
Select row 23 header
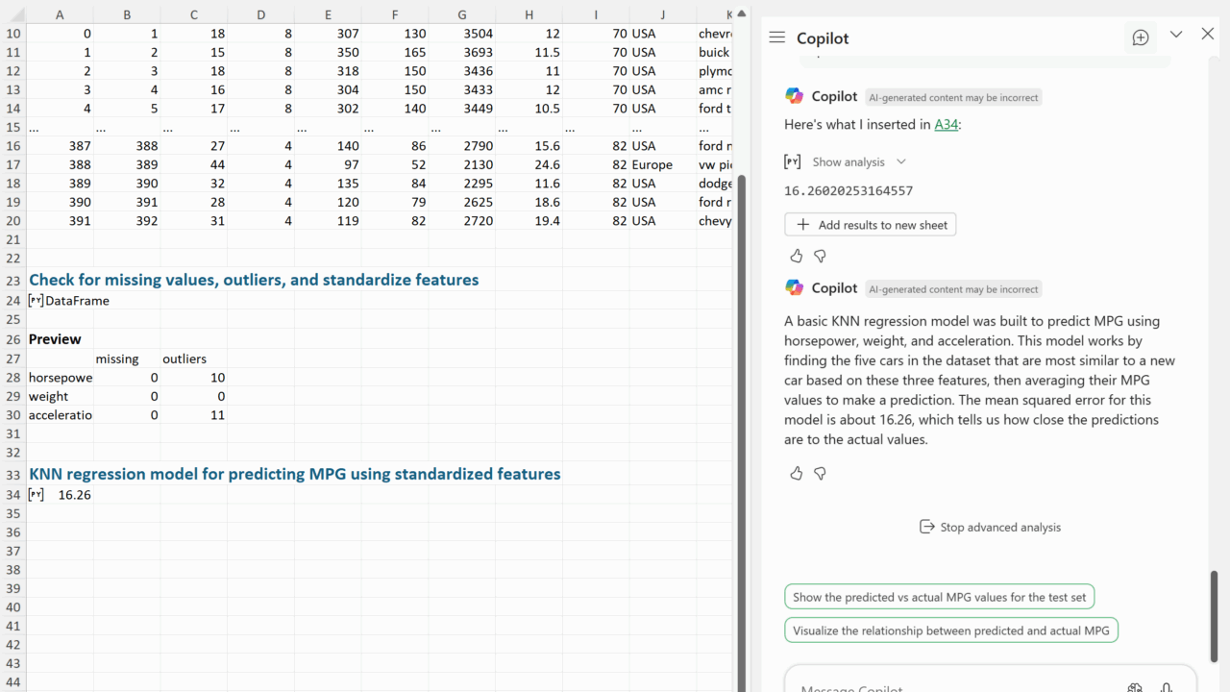12,281
